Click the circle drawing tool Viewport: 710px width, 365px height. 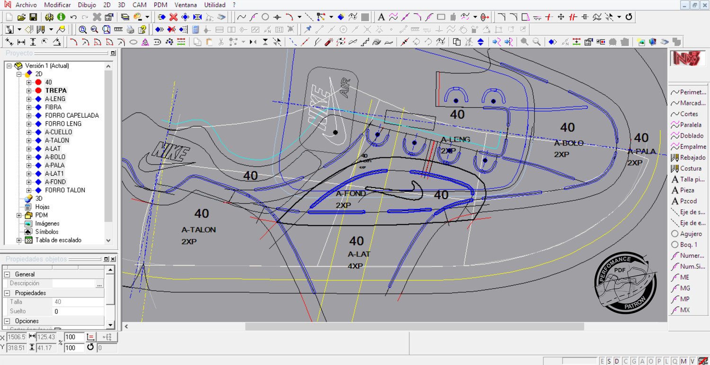[x=266, y=17]
